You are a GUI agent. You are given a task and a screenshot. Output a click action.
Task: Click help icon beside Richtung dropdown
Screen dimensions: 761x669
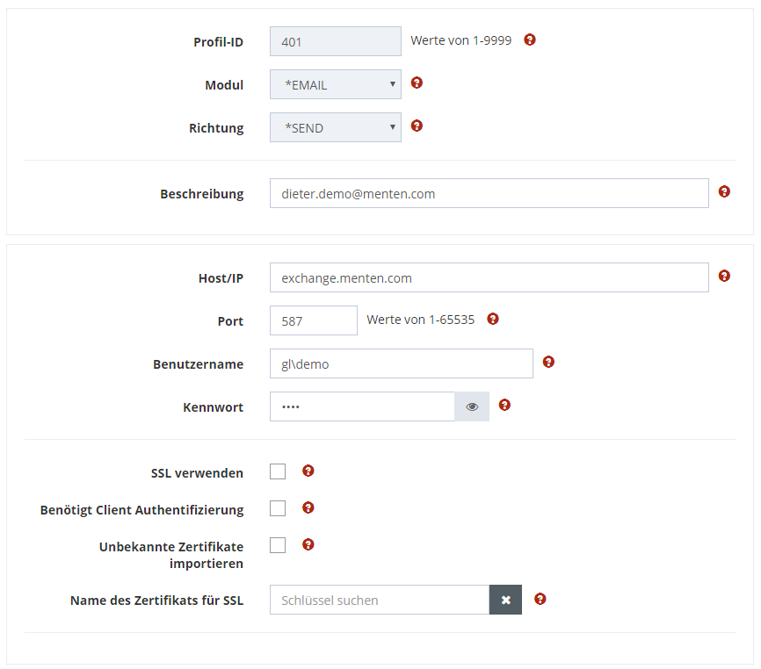click(x=417, y=126)
